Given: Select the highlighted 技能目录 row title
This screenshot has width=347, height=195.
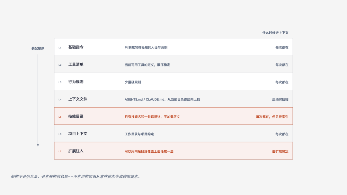Looking at the screenshot, I should pos(76,116).
